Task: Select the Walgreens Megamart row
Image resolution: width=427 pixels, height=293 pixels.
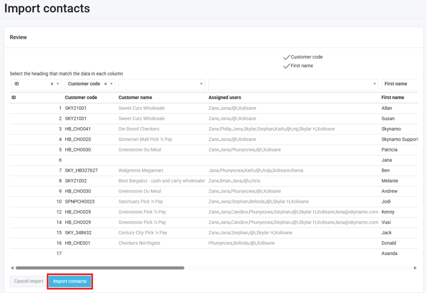Action: (141, 171)
